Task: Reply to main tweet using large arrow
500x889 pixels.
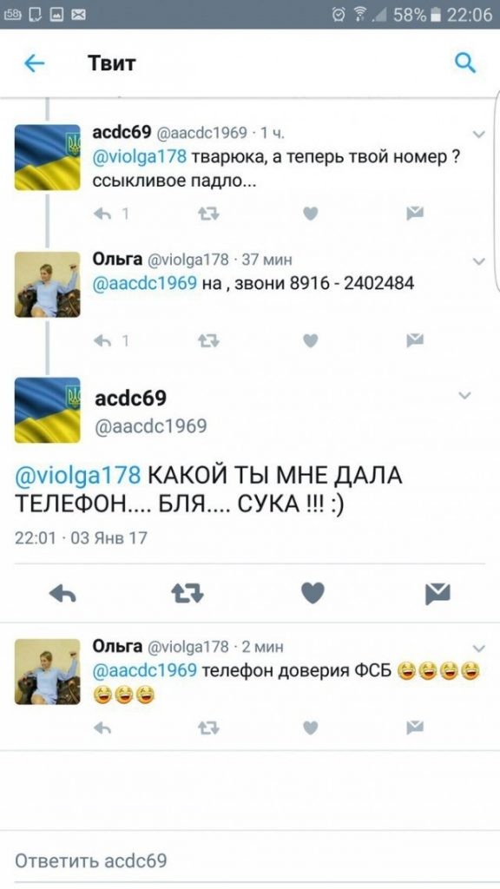Action: pos(62,593)
